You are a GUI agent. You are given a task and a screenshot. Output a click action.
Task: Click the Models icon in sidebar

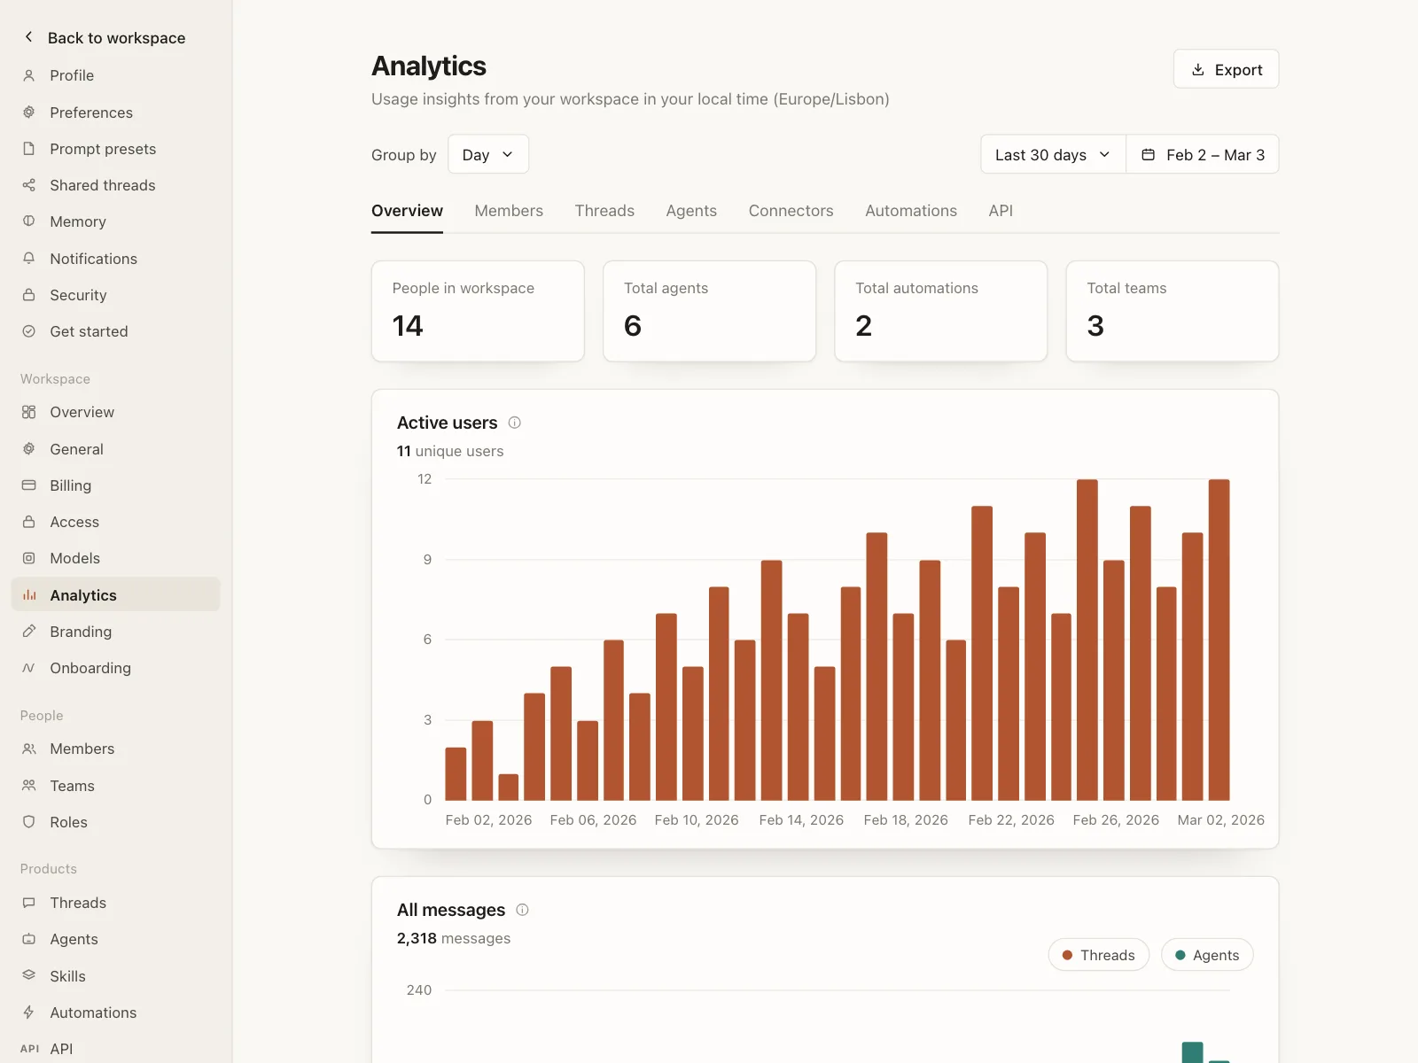[29, 558]
